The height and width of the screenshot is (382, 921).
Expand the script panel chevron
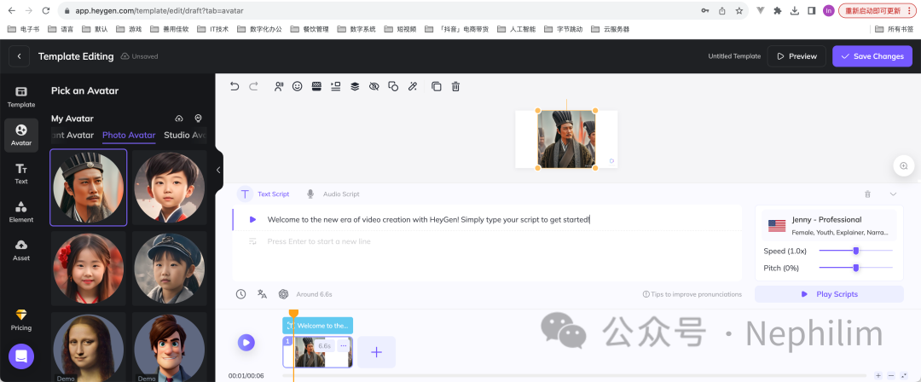[x=894, y=194]
